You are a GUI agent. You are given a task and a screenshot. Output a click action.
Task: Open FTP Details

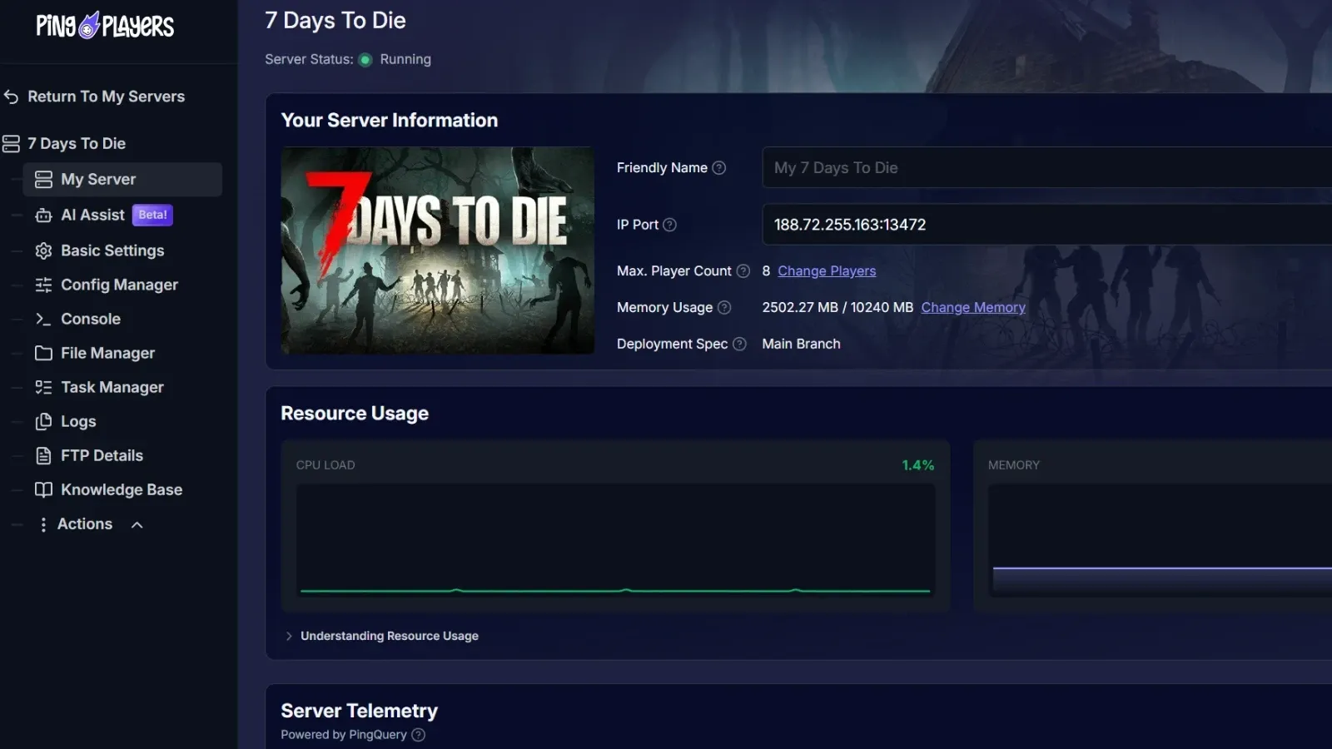102,455
